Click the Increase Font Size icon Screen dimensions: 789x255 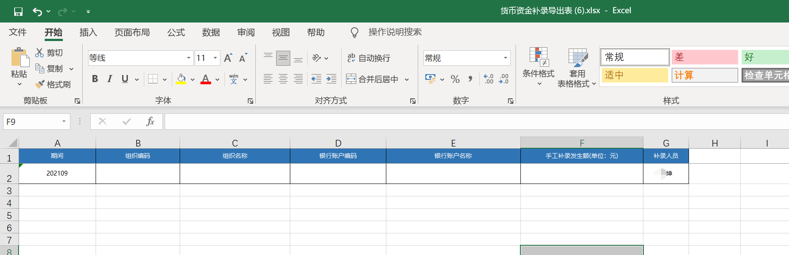point(228,58)
